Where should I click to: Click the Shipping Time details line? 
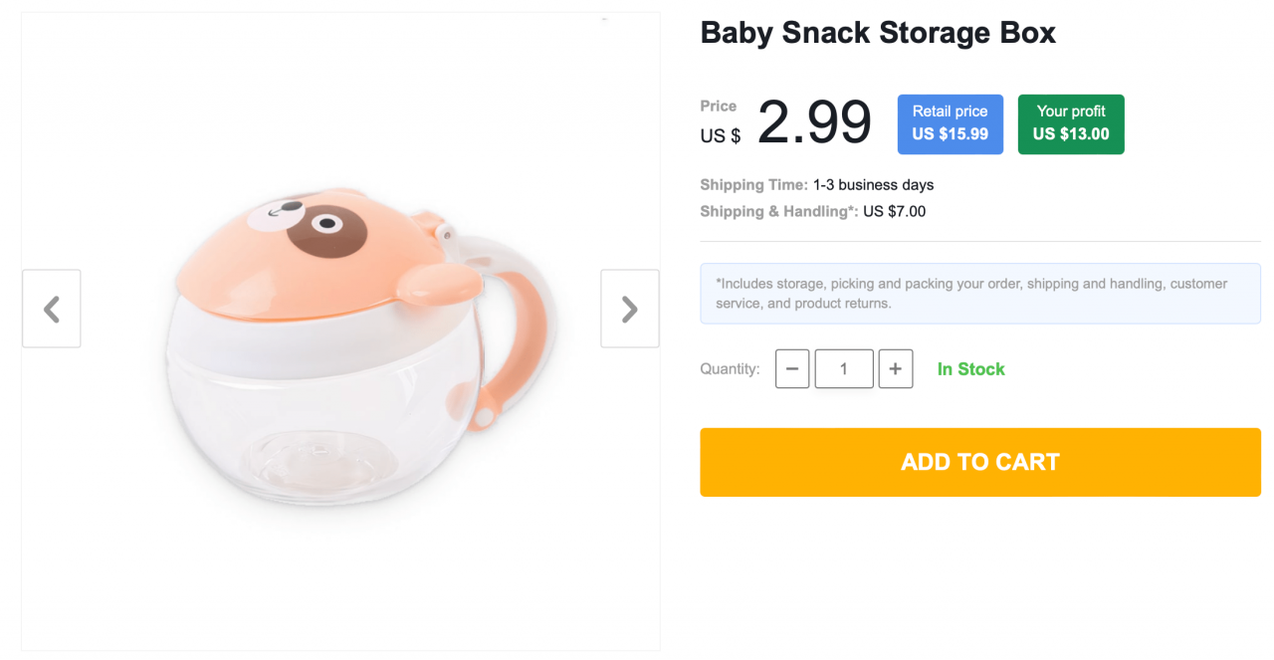(816, 184)
